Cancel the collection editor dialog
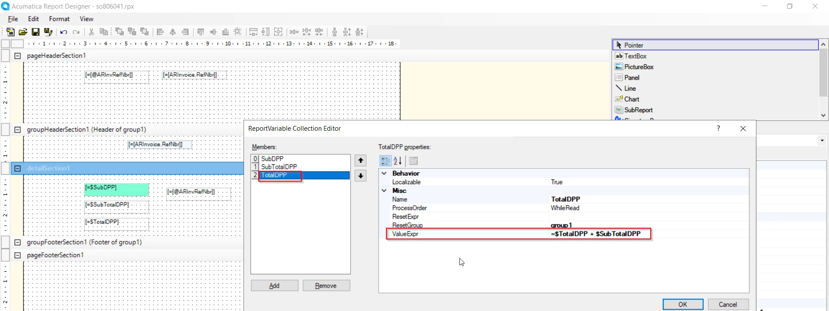 coord(728,304)
